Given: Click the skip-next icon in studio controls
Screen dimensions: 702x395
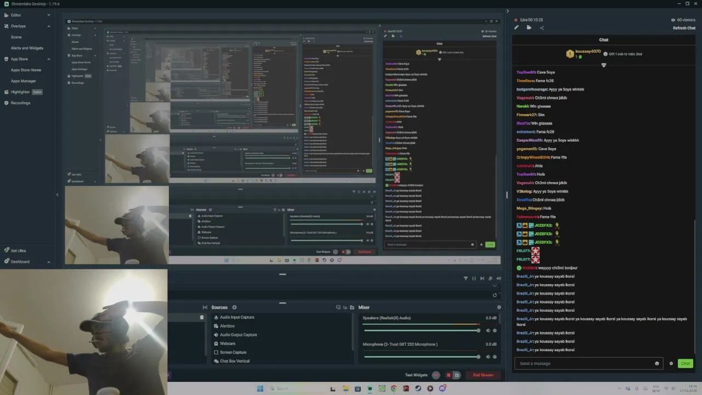Looking at the screenshot, I should 482,279.
